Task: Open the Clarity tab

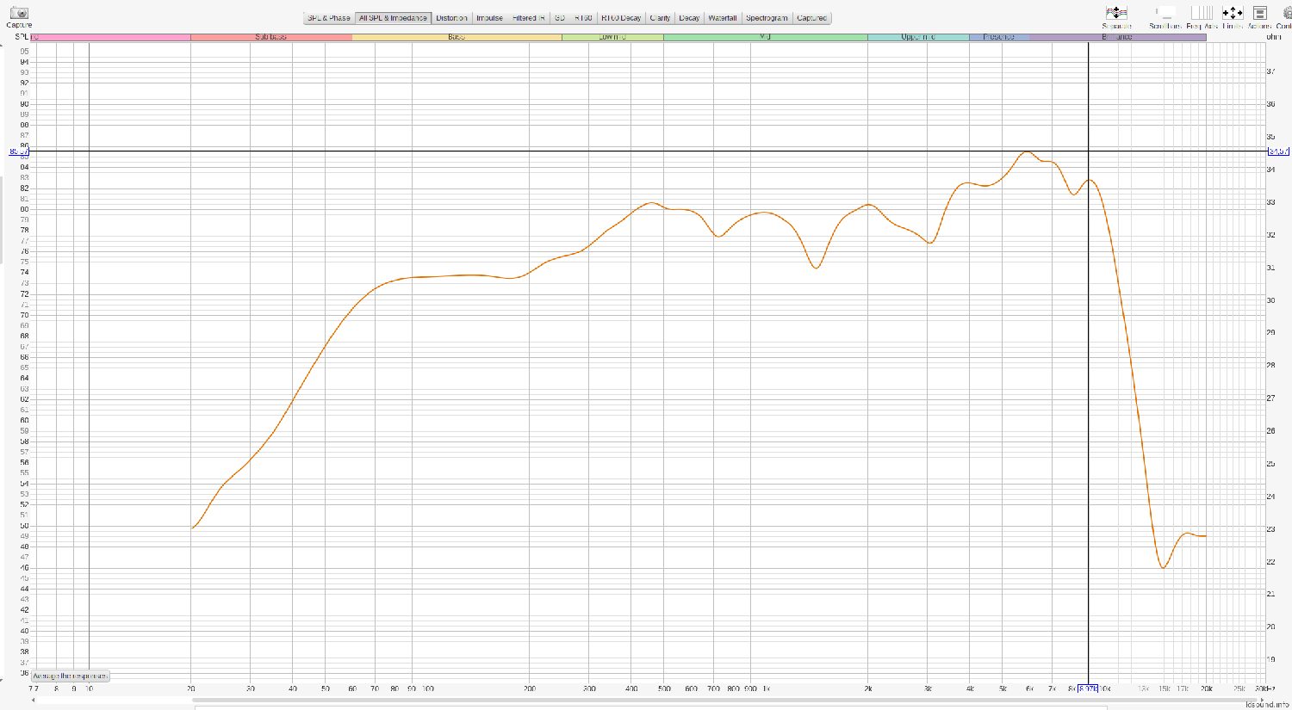Action: (660, 18)
